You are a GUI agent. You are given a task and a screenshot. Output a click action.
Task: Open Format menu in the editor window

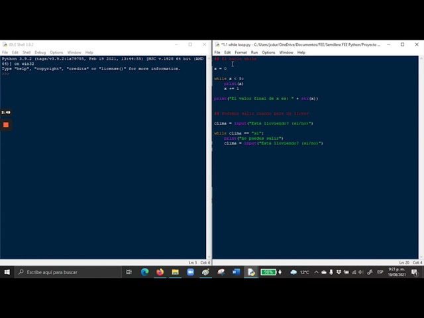click(x=240, y=52)
